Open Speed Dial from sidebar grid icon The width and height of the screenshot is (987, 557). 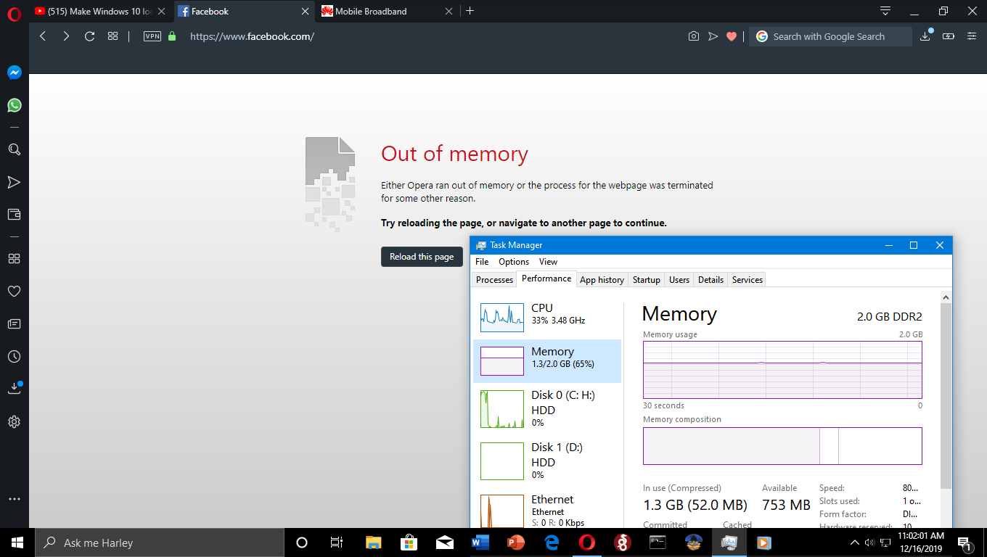14,259
